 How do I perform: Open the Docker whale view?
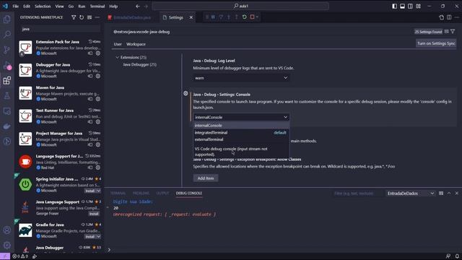[6, 126]
